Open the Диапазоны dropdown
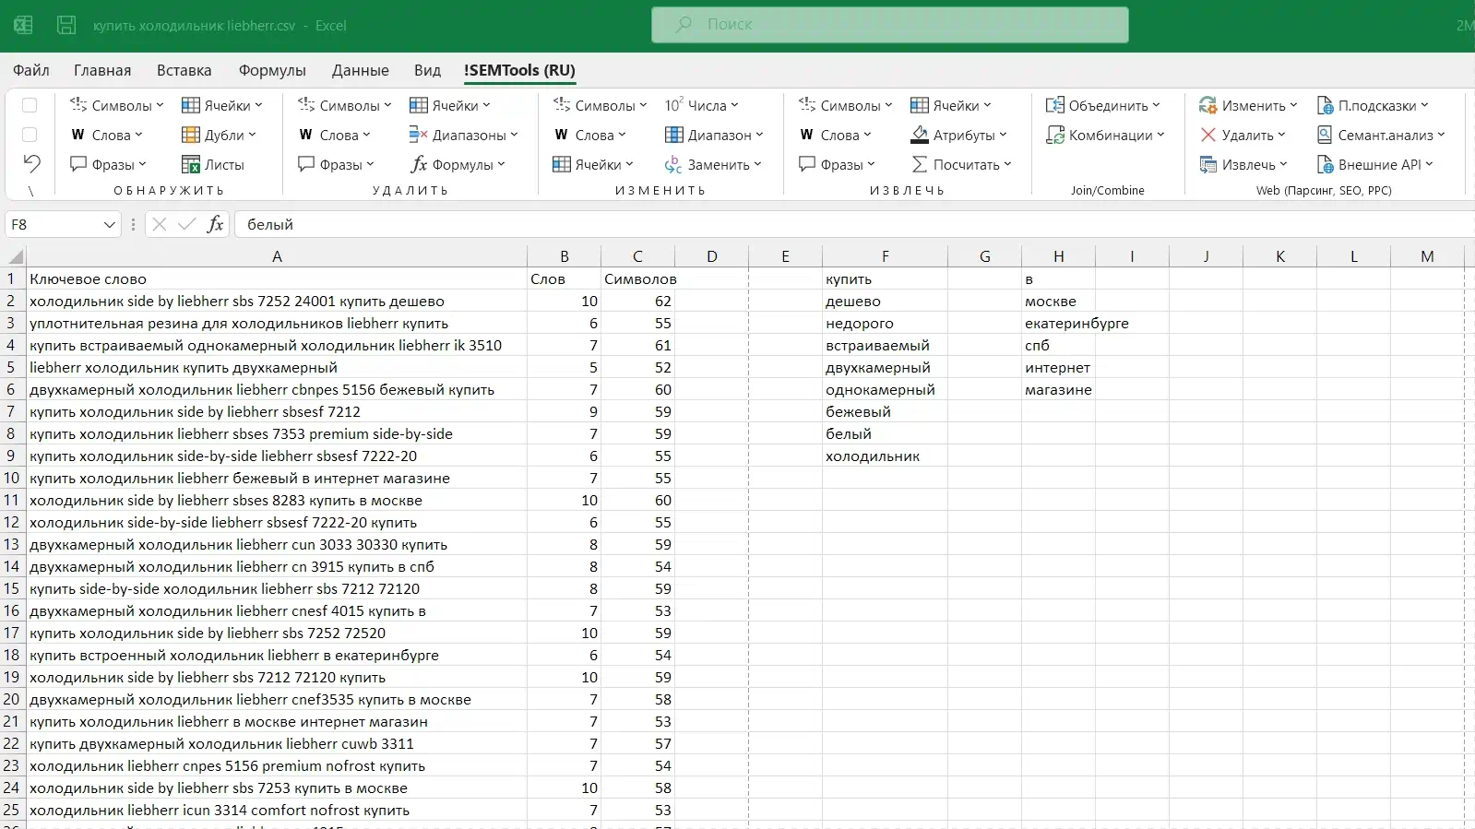 tap(464, 135)
